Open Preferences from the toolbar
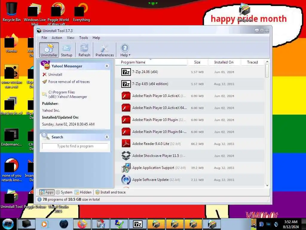306x230 pixels. [105, 50]
